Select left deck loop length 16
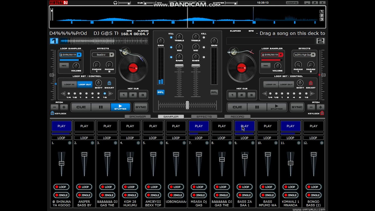Image resolution: width=375 pixels, height=211 pixels. point(105,94)
